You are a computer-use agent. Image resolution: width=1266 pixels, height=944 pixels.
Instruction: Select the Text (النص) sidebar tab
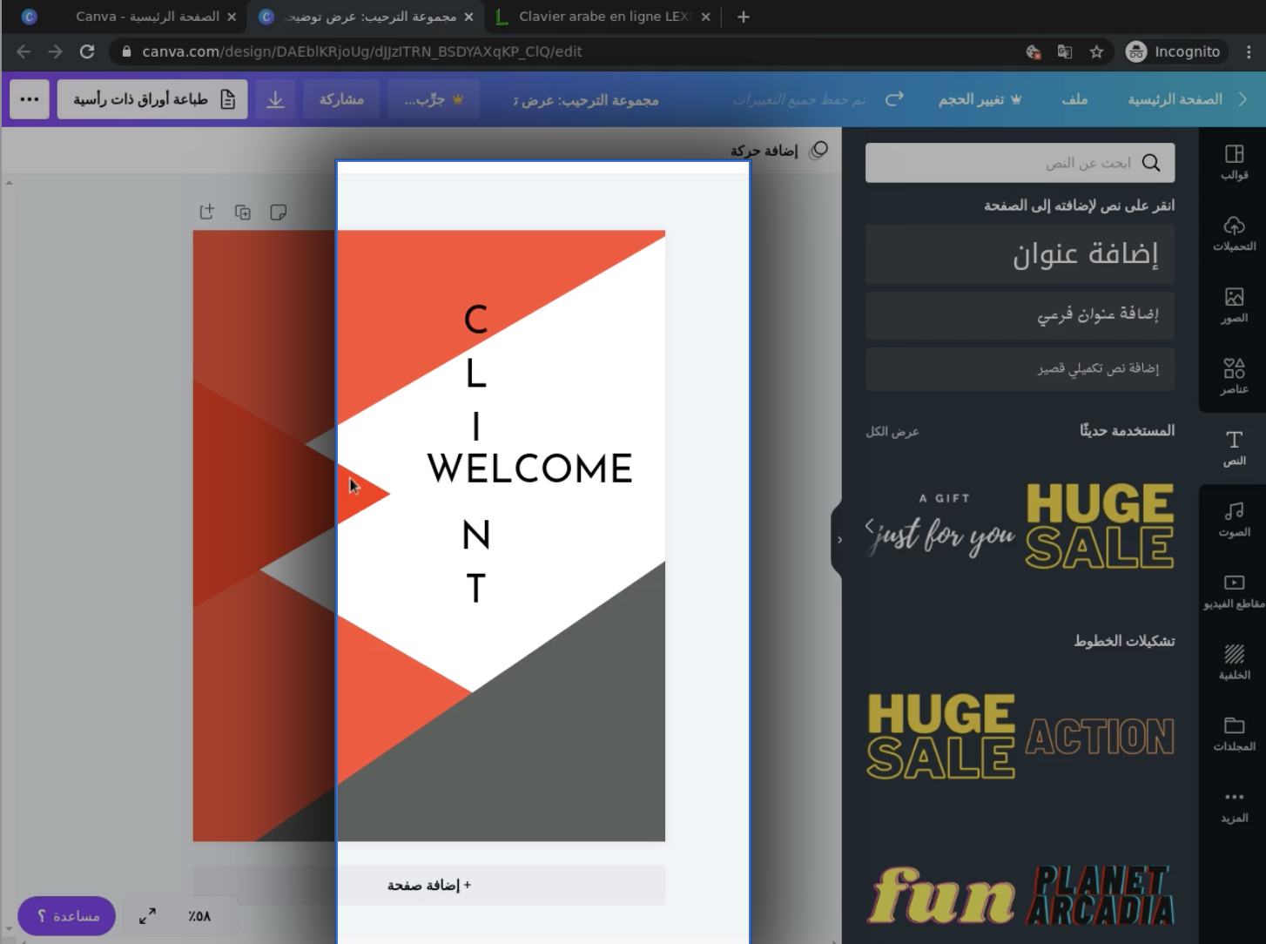click(x=1234, y=448)
